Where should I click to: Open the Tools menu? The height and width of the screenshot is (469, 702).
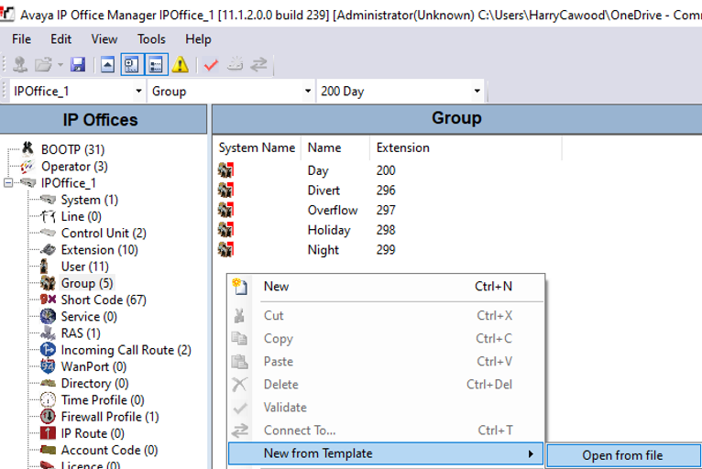(151, 39)
